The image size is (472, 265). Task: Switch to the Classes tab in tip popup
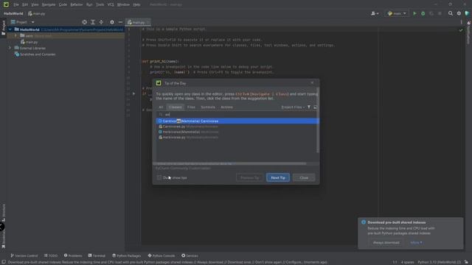pyautogui.click(x=175, y=107)
